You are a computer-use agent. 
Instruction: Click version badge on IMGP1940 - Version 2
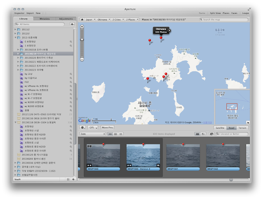coord(158,165)
